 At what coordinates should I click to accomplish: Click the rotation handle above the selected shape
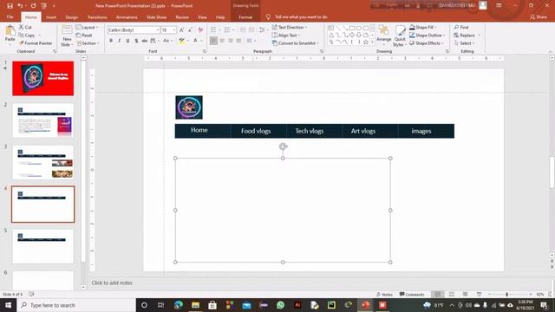coord(283,146)
